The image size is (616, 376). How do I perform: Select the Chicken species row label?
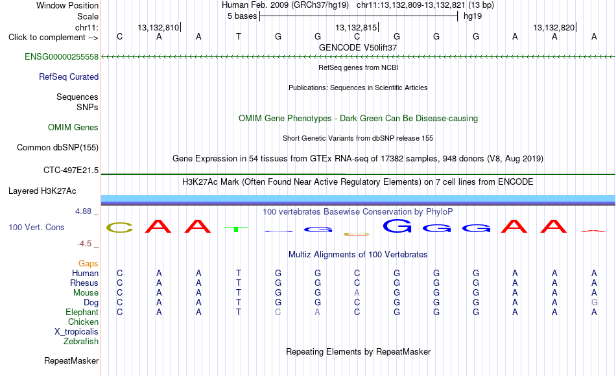point(83,322)
